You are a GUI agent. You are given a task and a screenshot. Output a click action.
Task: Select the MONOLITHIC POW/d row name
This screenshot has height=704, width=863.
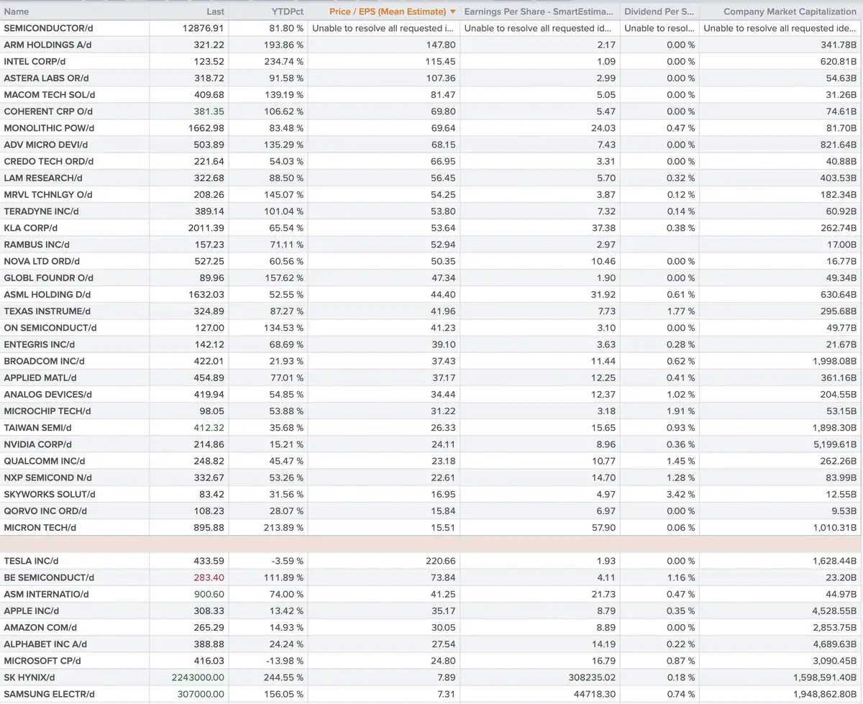[x=49, y=128]
